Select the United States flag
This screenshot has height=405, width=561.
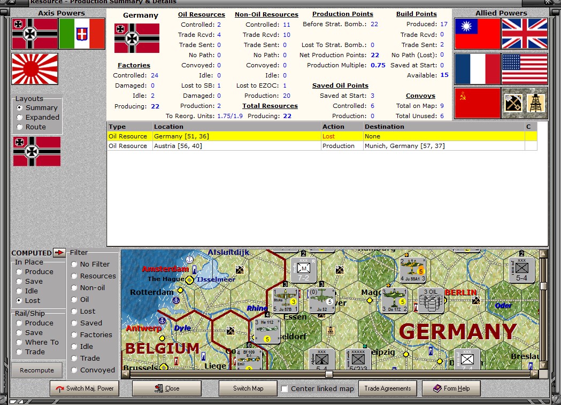[x=525, y=69]
